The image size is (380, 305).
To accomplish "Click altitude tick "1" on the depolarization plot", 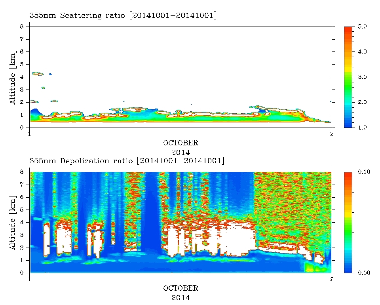I will click(x=22, y=260).
